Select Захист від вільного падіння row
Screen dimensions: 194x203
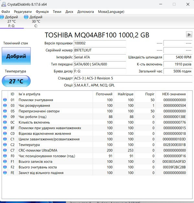click(x=94, y=173)
